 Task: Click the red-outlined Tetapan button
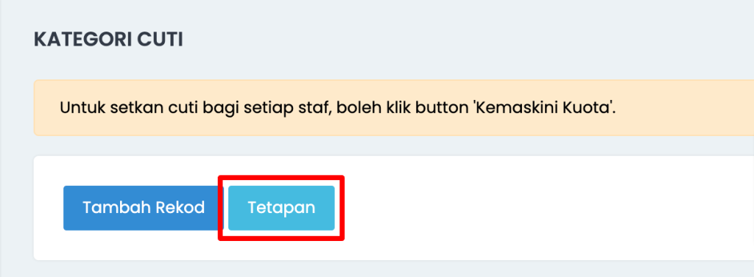281,208
